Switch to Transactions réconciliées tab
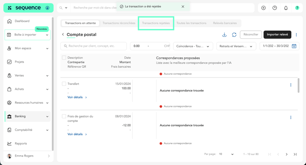 119,23
